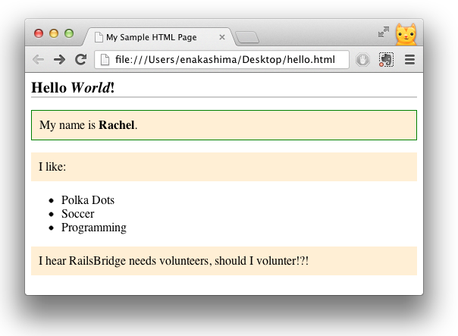Click the Polka Dots list item
458x336 pixels.
88,200
